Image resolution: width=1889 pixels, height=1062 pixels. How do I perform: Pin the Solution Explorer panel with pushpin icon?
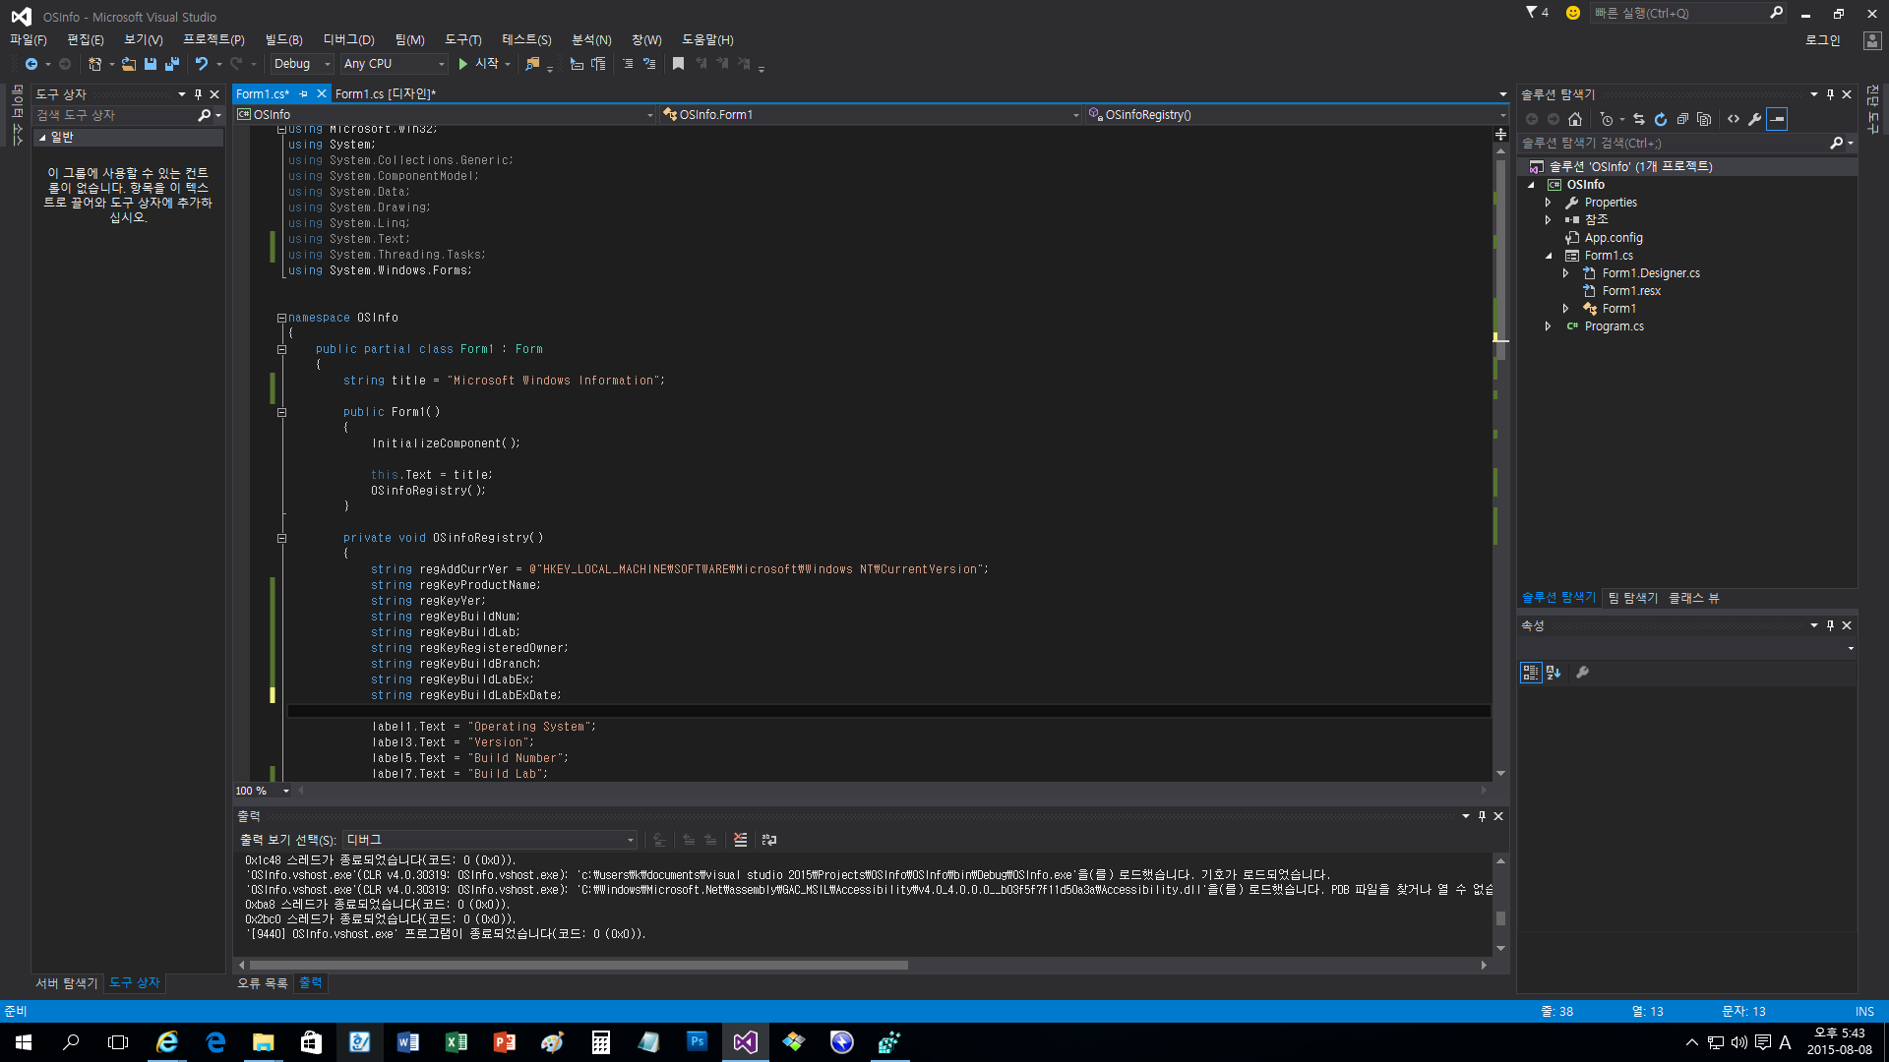1830,94
